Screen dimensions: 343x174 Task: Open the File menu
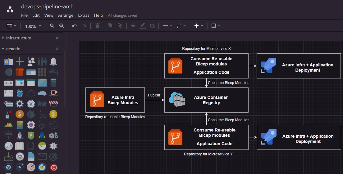24,15
